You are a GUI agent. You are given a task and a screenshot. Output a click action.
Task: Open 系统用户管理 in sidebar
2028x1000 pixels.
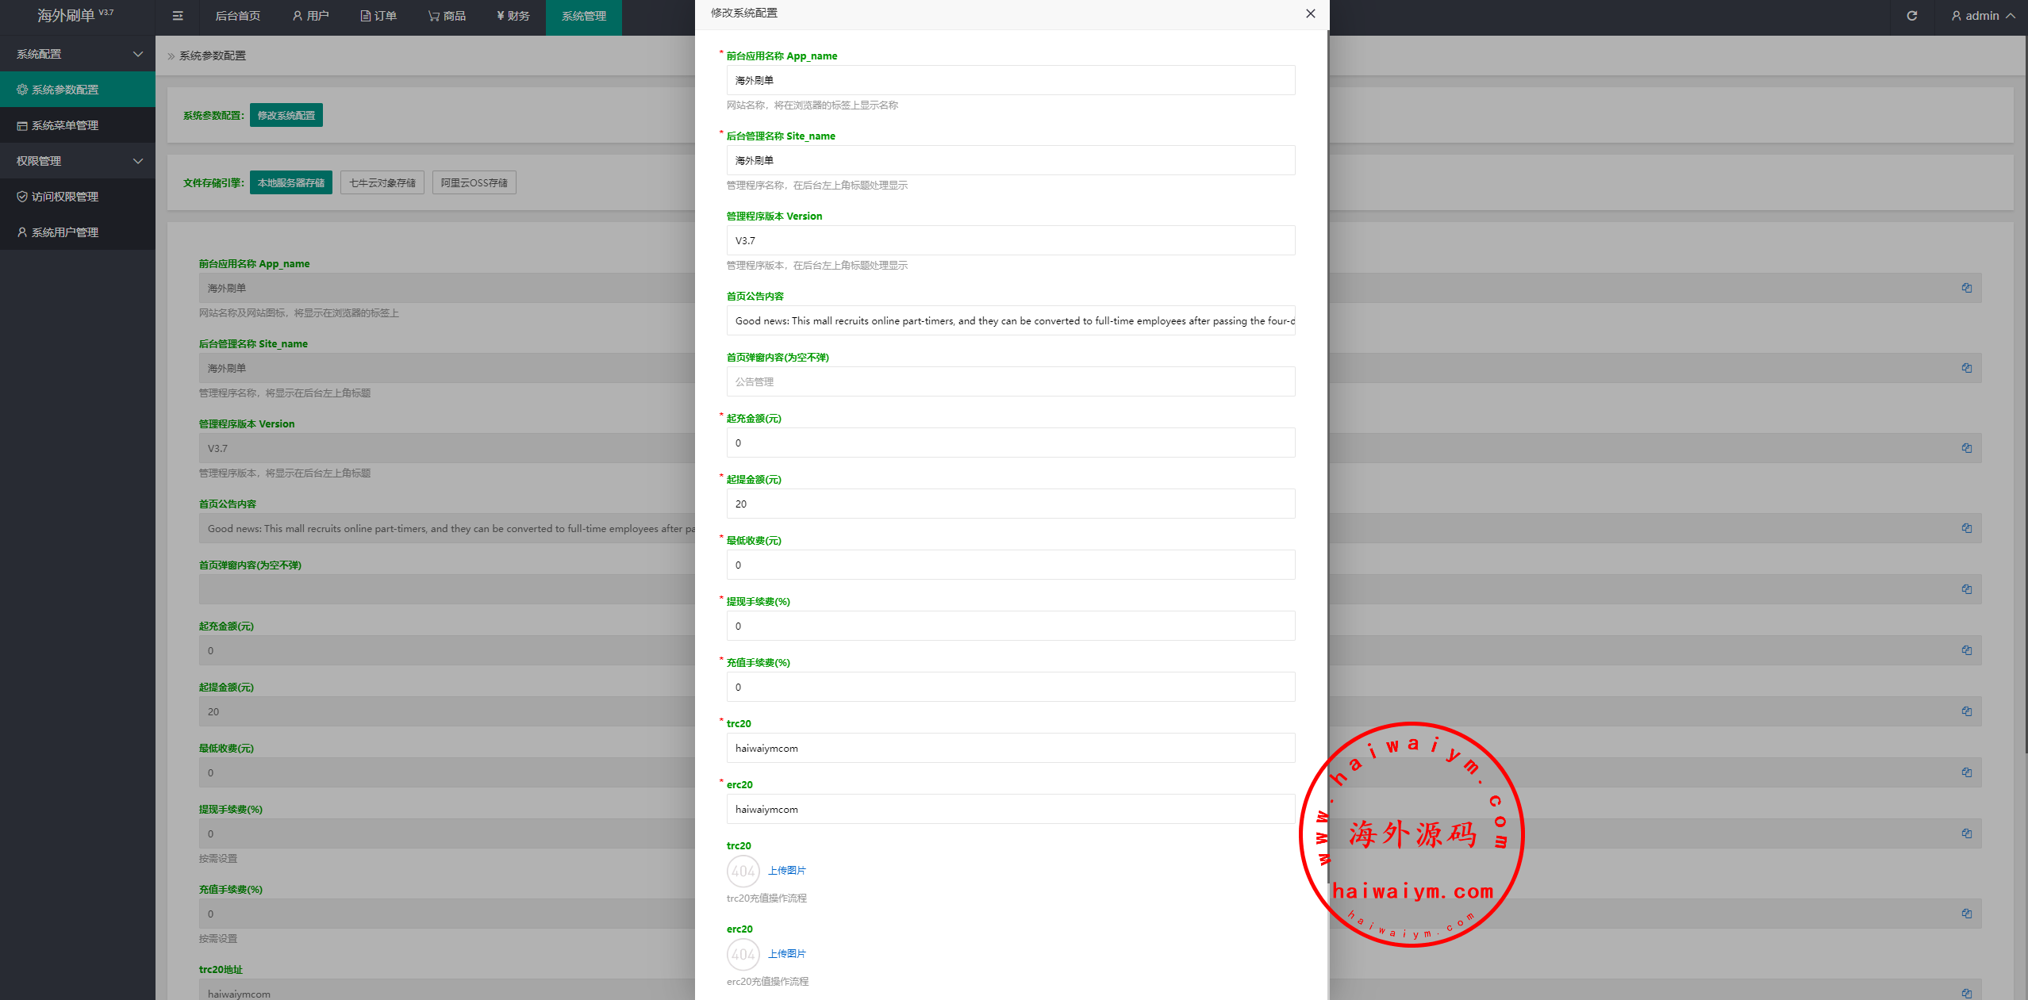pos(65,232)
